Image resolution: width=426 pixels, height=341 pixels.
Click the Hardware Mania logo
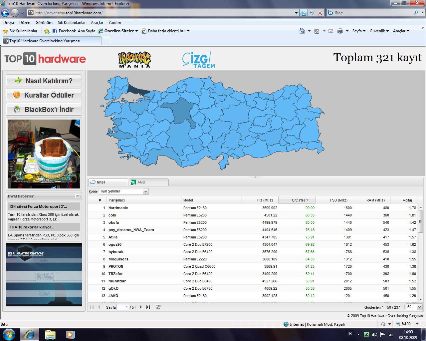134,60
